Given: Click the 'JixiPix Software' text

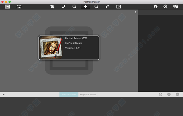Looking at the screenshot, I should [74, 43].
